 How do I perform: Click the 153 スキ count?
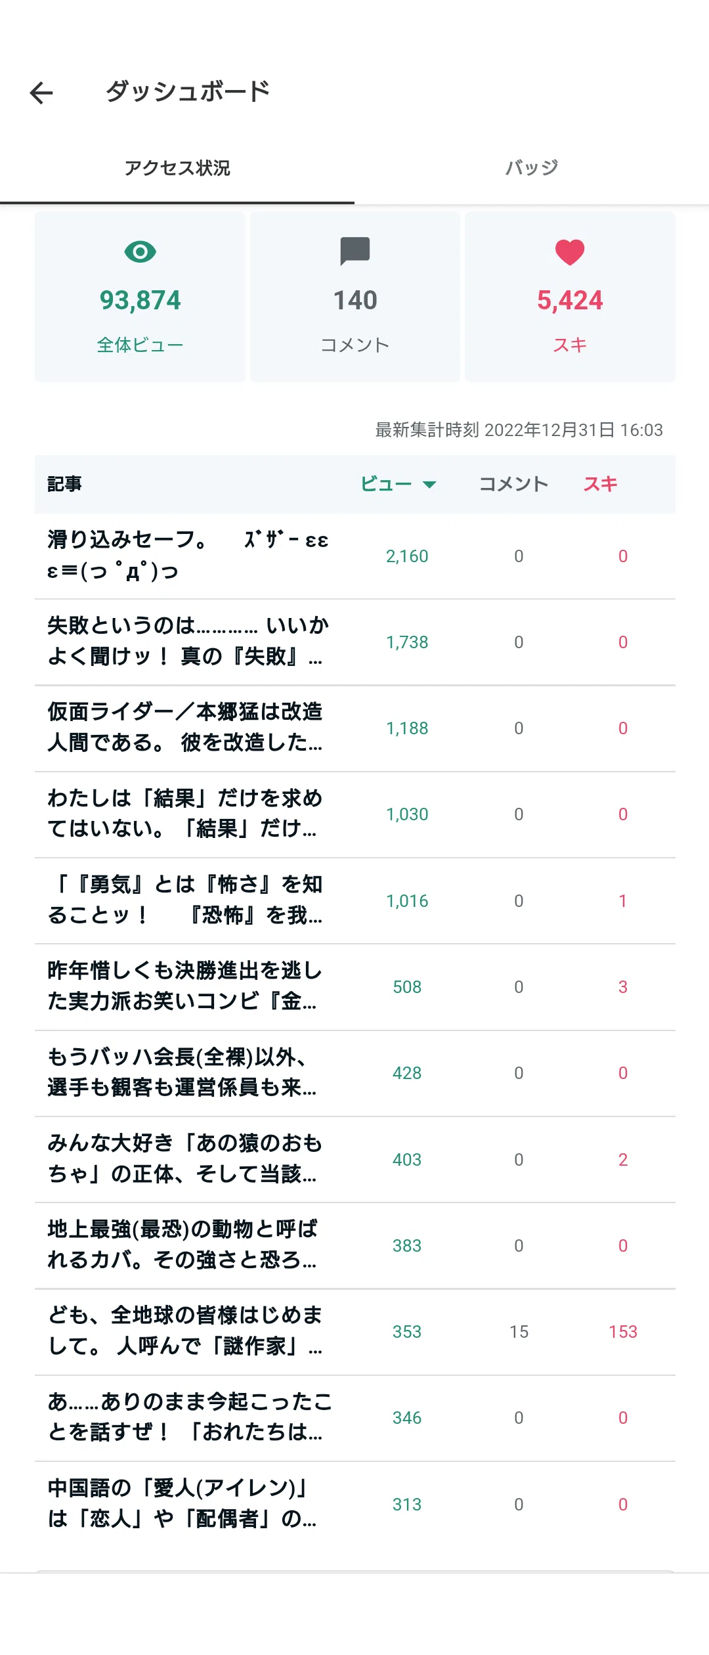623,1331
